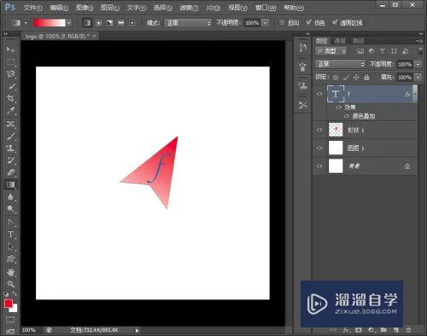Screen dimensions: 427x336
Task: Select the Move tool
Action: [10, 49]
